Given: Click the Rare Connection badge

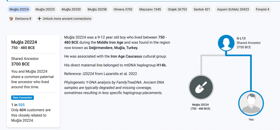Looking at the screenshot, I should pyautogui.click(x=22, y=98).
